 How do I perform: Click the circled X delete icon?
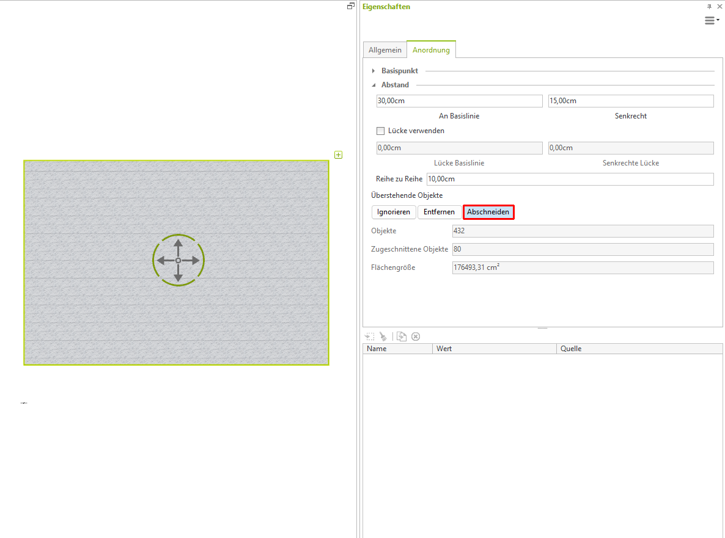click(x=416, y=336)
